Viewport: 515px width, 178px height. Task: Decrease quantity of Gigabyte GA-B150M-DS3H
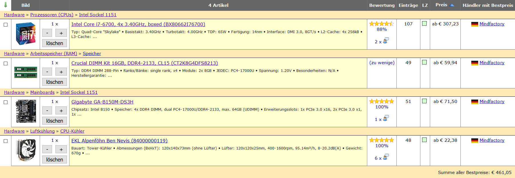(47, 111)
